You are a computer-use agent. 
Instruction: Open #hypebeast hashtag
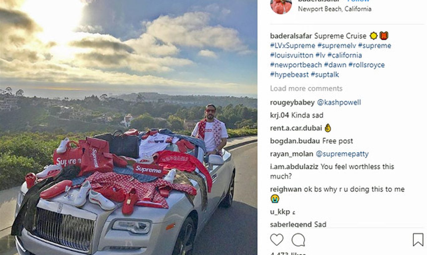(x=289, y=75)
